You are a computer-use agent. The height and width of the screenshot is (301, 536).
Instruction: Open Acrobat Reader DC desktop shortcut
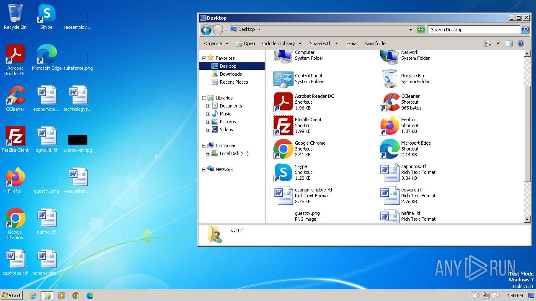tap(15, 60)
